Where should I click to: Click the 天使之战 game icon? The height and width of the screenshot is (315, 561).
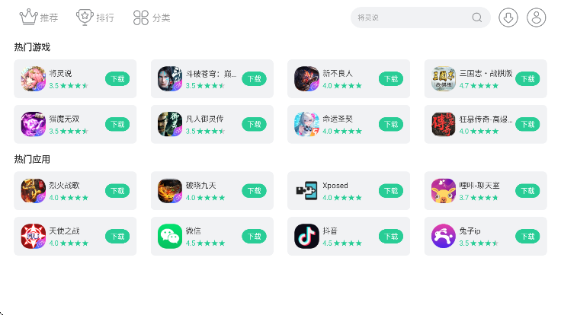(x=34, y=236)
